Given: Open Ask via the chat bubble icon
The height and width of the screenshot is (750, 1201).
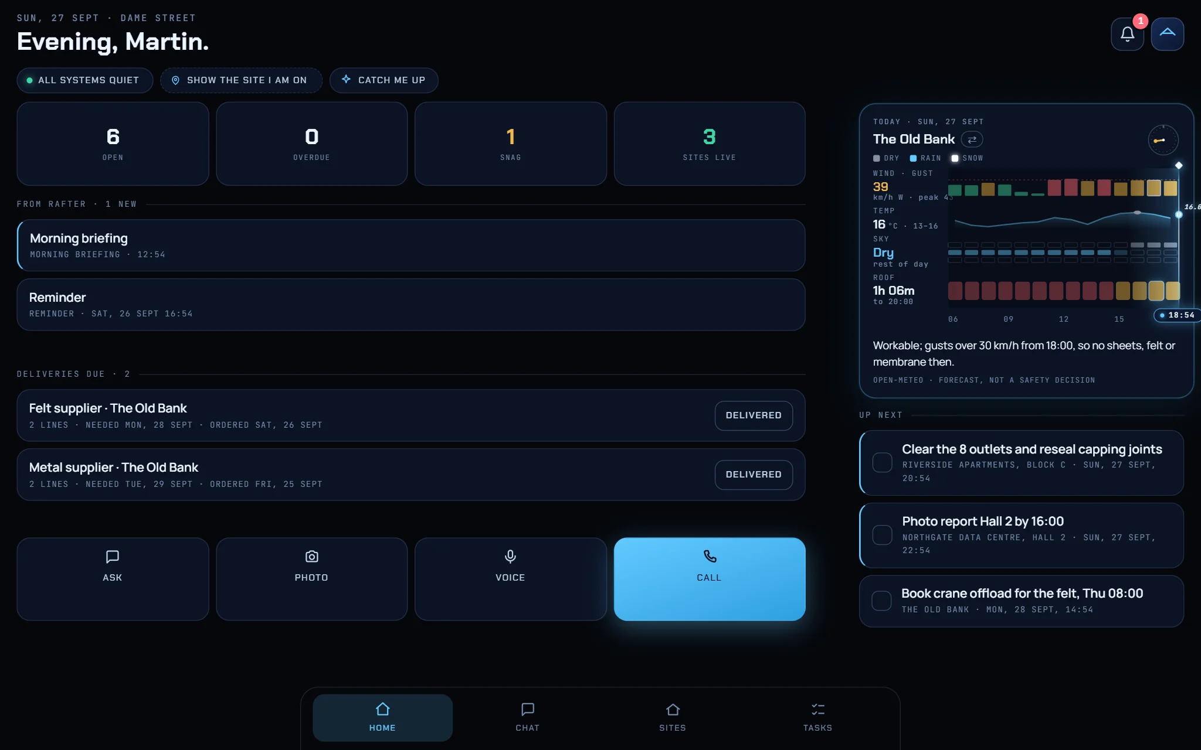Looking at the screenshot, I should point(113,579).
